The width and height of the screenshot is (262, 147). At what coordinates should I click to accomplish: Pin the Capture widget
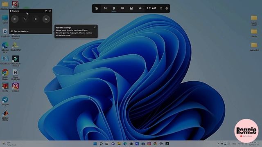(x=45, y=11)
